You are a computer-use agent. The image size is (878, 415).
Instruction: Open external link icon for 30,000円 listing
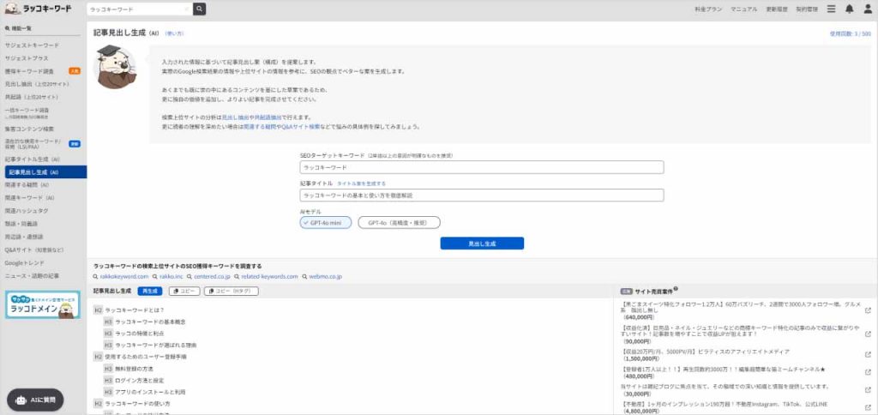[x=868, y=389]
